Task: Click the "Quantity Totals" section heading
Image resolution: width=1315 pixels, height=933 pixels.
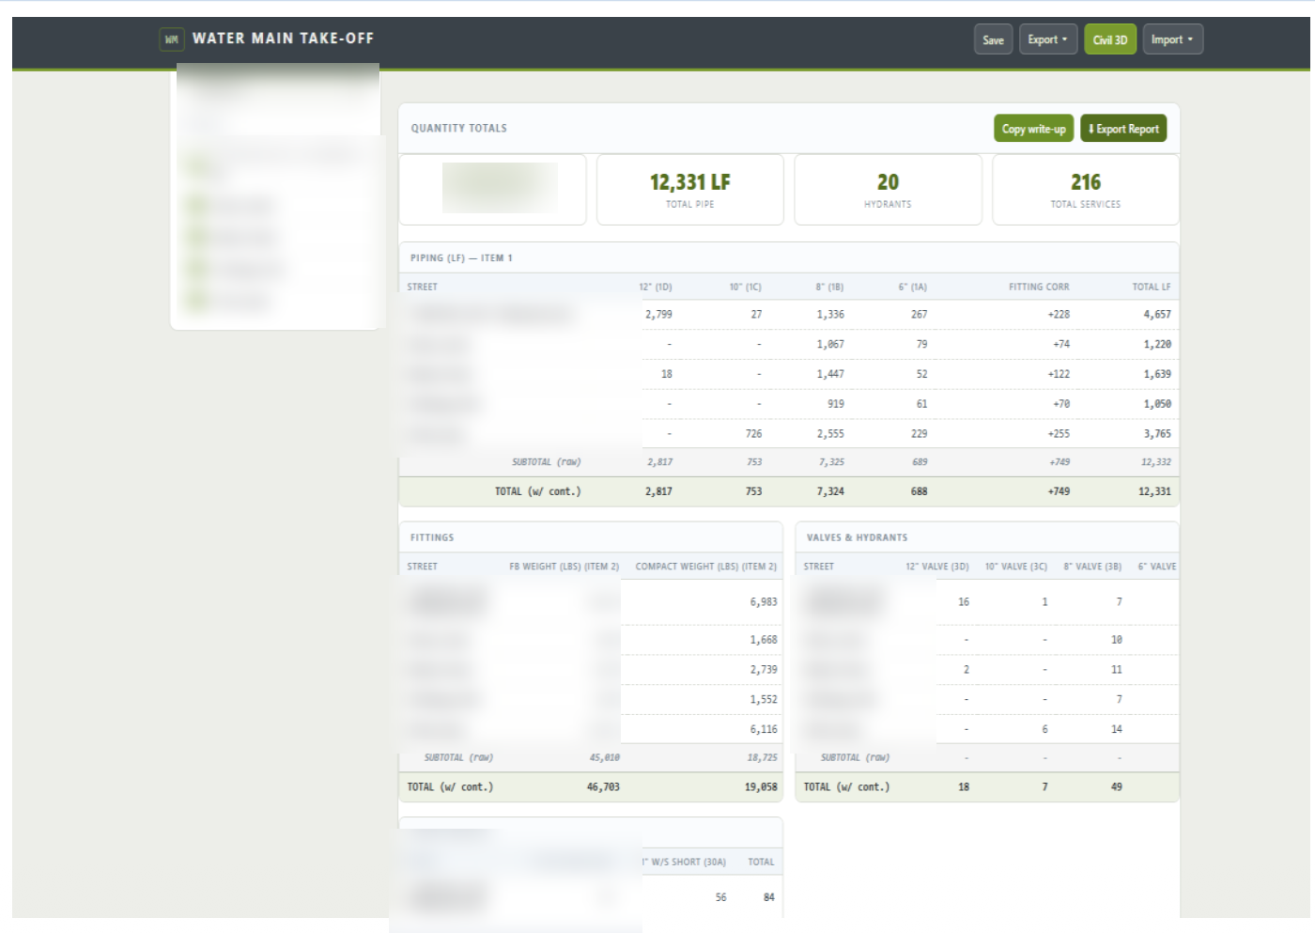Action: (x=458, y=129)
